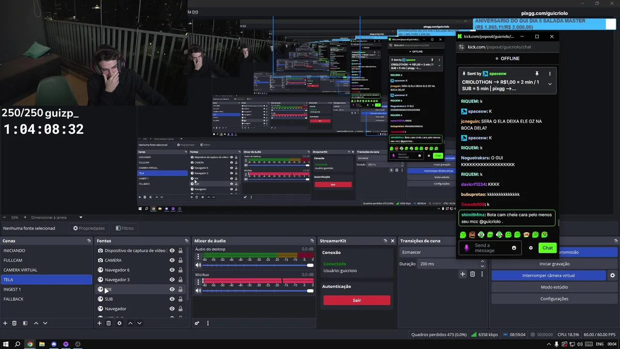Image resolution: width=620 pixels, height=349 pixels.
Task: Hide the SUB source
Action: coord(172,299)
